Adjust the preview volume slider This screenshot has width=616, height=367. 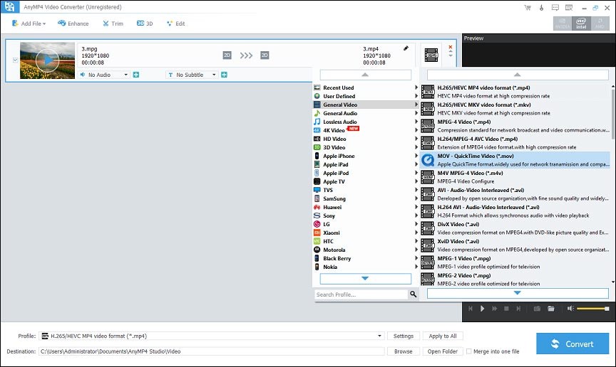point(592,309)
